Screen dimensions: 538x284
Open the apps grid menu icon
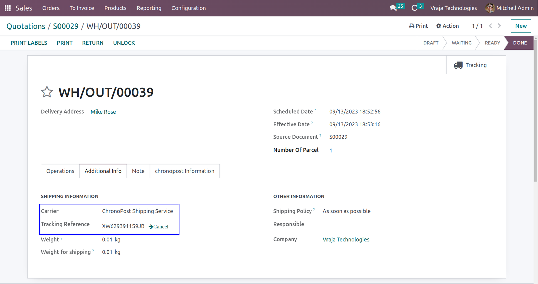pyautogui.click(x=8, y=8)
